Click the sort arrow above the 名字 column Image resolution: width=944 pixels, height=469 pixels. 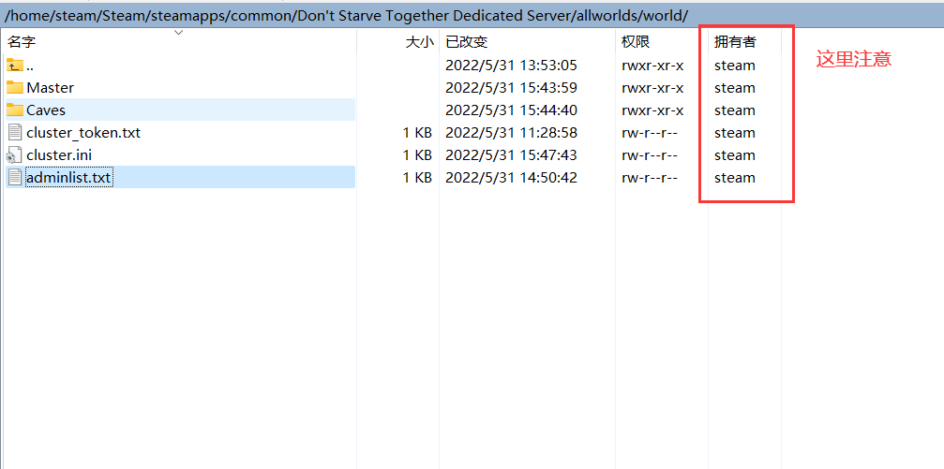[178, 33]
